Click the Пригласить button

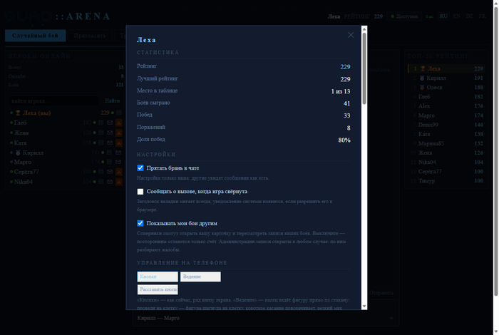coord(90,36)
